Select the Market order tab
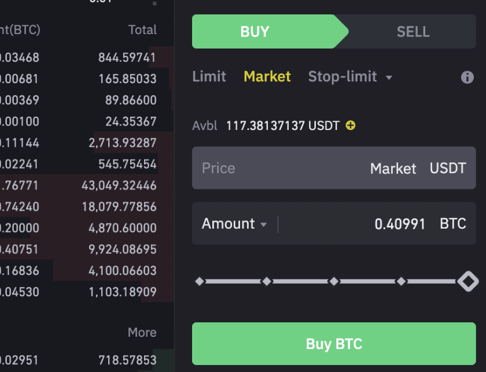486x372 pixels. [267, 77]
